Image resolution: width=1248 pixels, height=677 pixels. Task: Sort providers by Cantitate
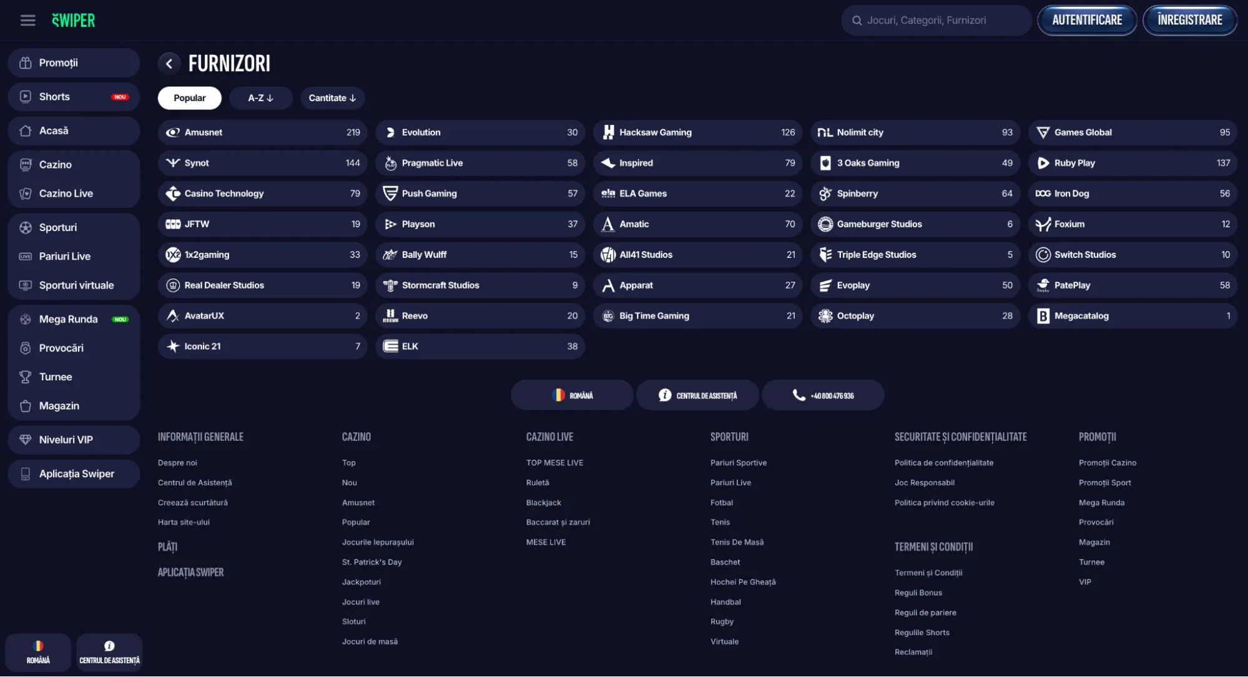point(332,98)
